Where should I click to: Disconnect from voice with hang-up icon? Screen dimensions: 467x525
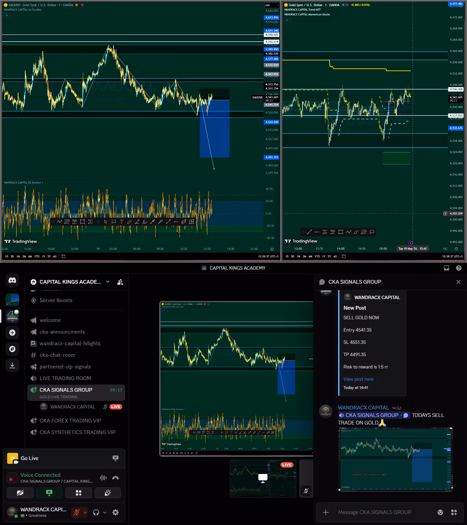pyautogui.click(x=116, y=478)
